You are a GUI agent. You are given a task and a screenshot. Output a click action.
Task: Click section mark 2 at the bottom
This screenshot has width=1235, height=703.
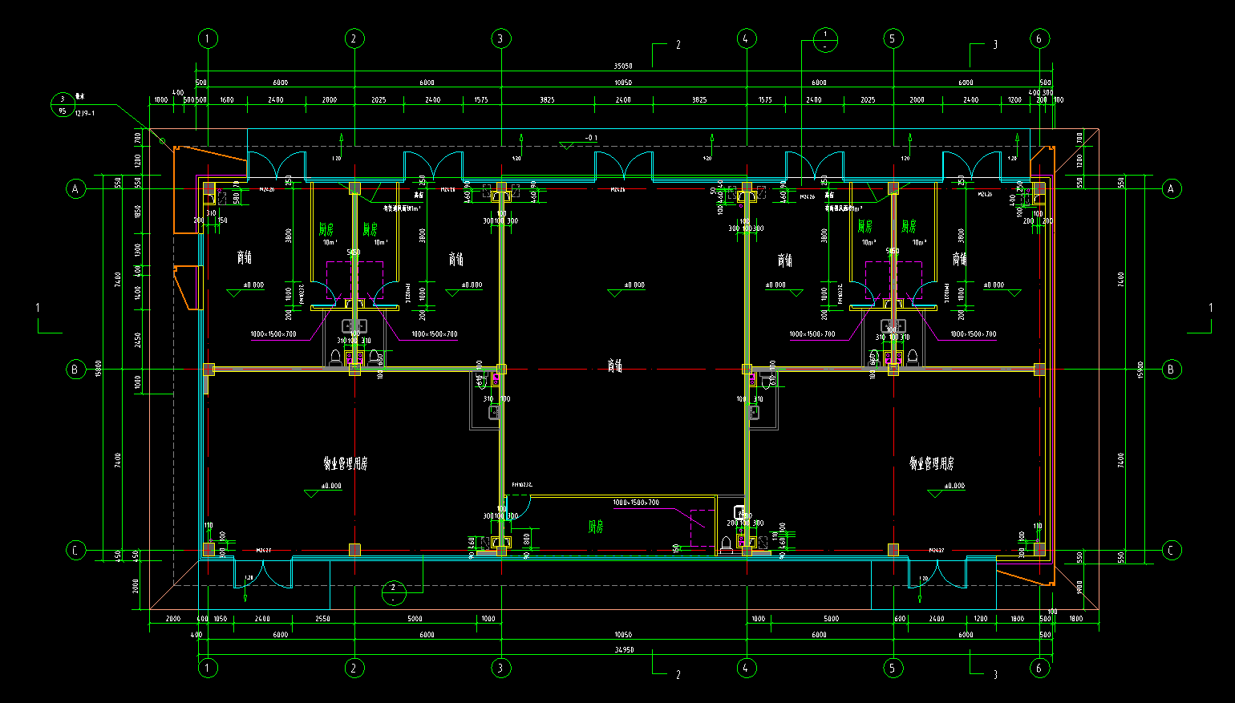[678, 675]
